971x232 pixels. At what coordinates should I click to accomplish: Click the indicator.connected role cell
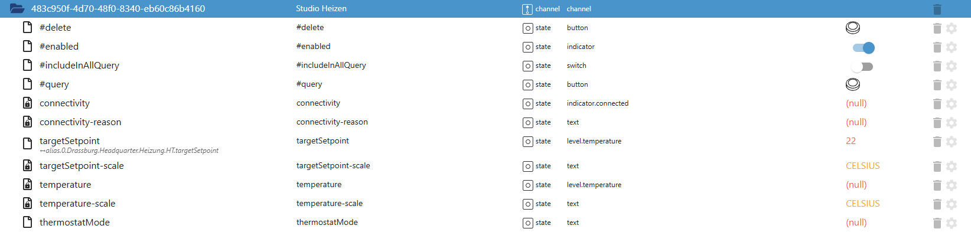(x=598, y=103)
